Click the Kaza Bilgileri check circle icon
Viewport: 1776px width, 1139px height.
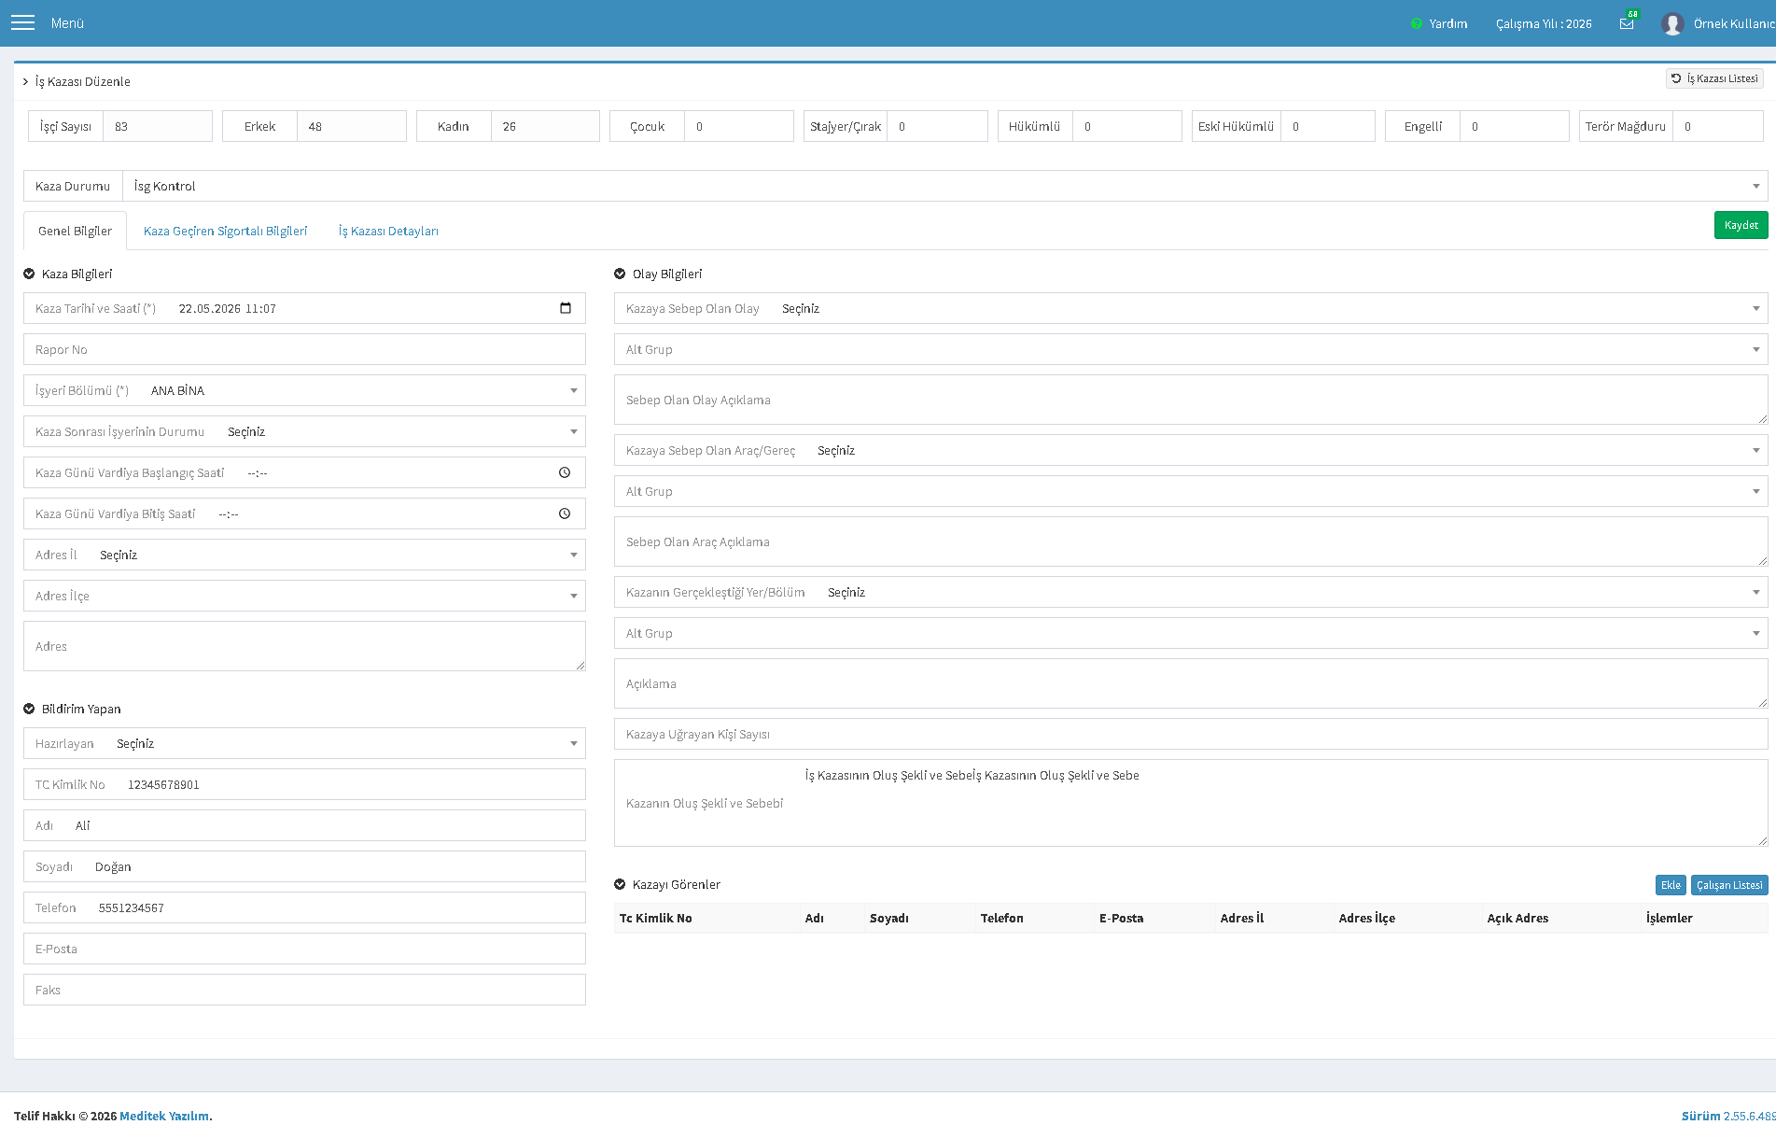point(29,274)
